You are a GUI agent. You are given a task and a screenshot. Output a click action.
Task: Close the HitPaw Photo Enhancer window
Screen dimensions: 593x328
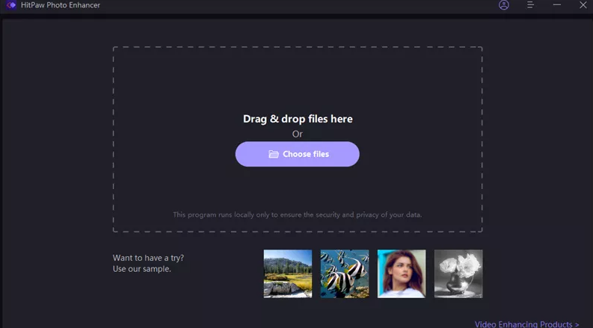point(583,5)
